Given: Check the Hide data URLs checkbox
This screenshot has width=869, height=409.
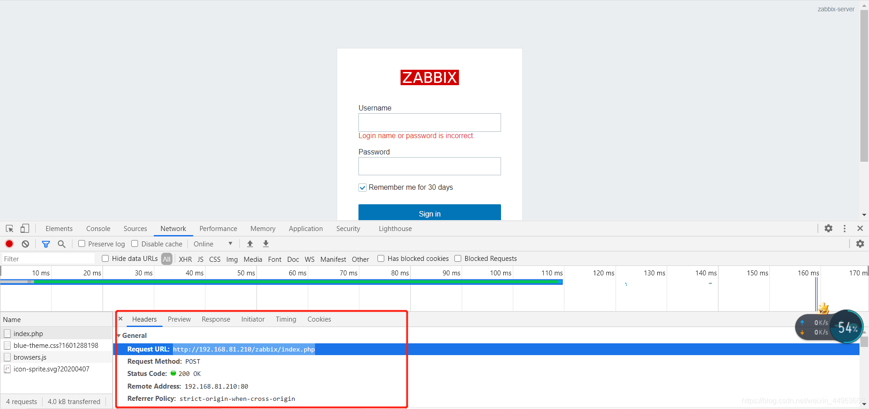Looking at the screenshot, I should 105,259.
